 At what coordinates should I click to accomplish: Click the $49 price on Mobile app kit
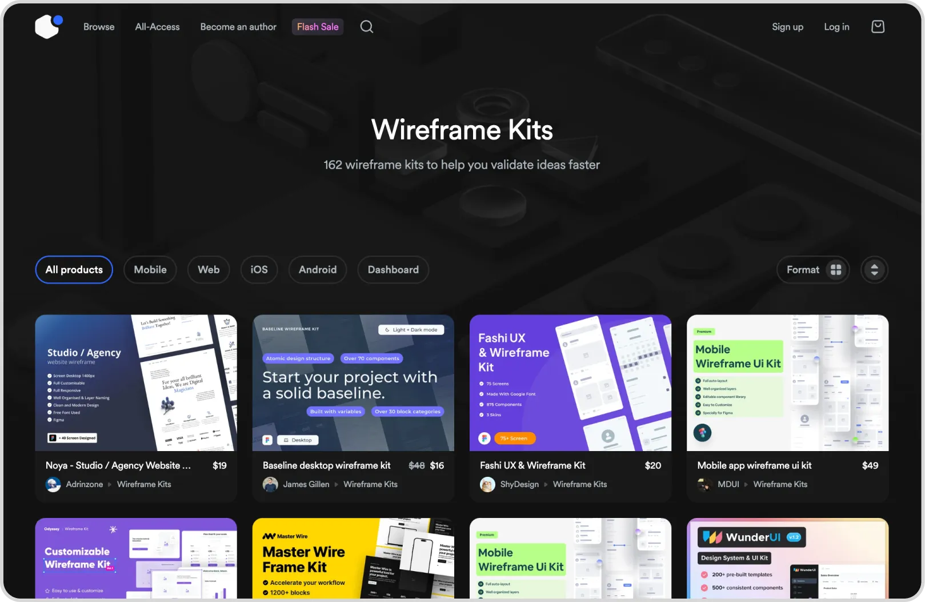click(870, 465)
